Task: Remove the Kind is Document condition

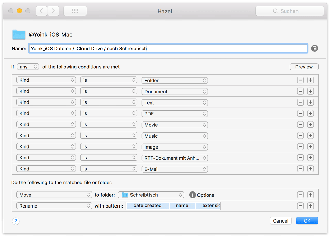Action: (x=300, y=91)
